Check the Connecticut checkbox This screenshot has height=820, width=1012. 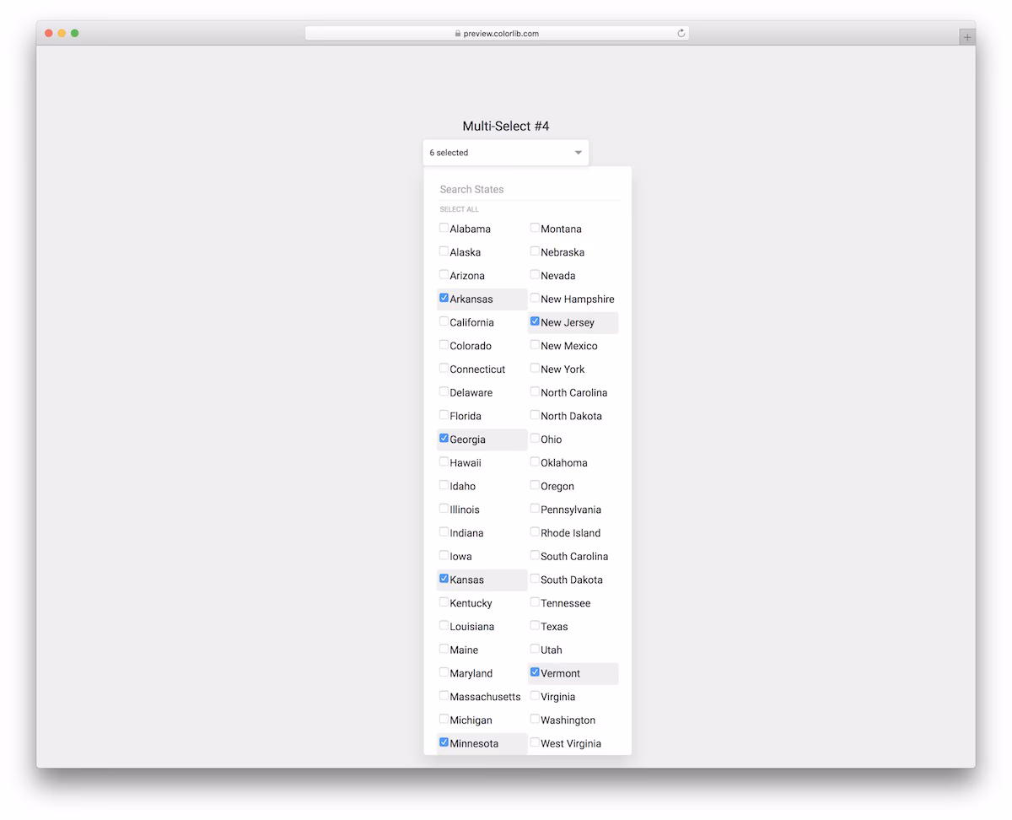(x=444, y=369)
